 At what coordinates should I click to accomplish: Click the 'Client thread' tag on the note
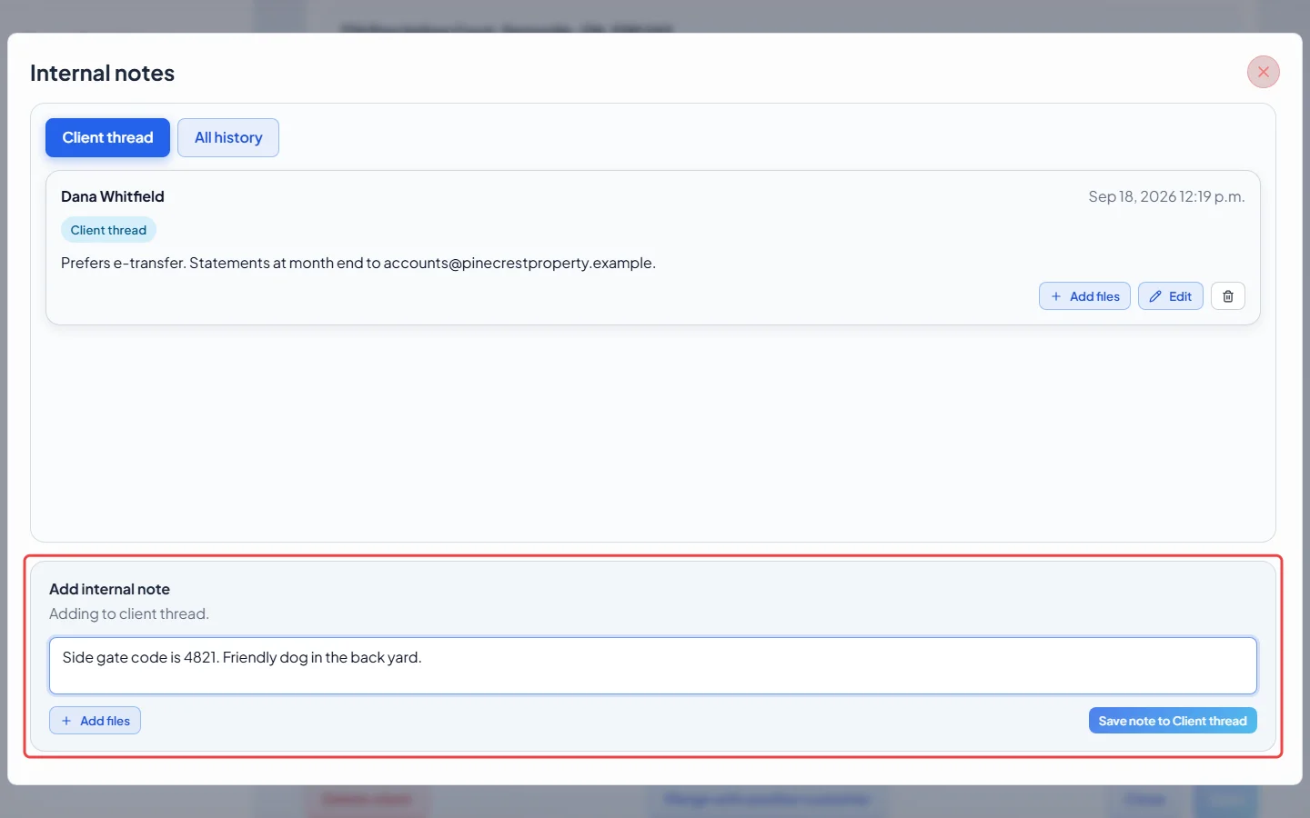(x=108, y=230)
